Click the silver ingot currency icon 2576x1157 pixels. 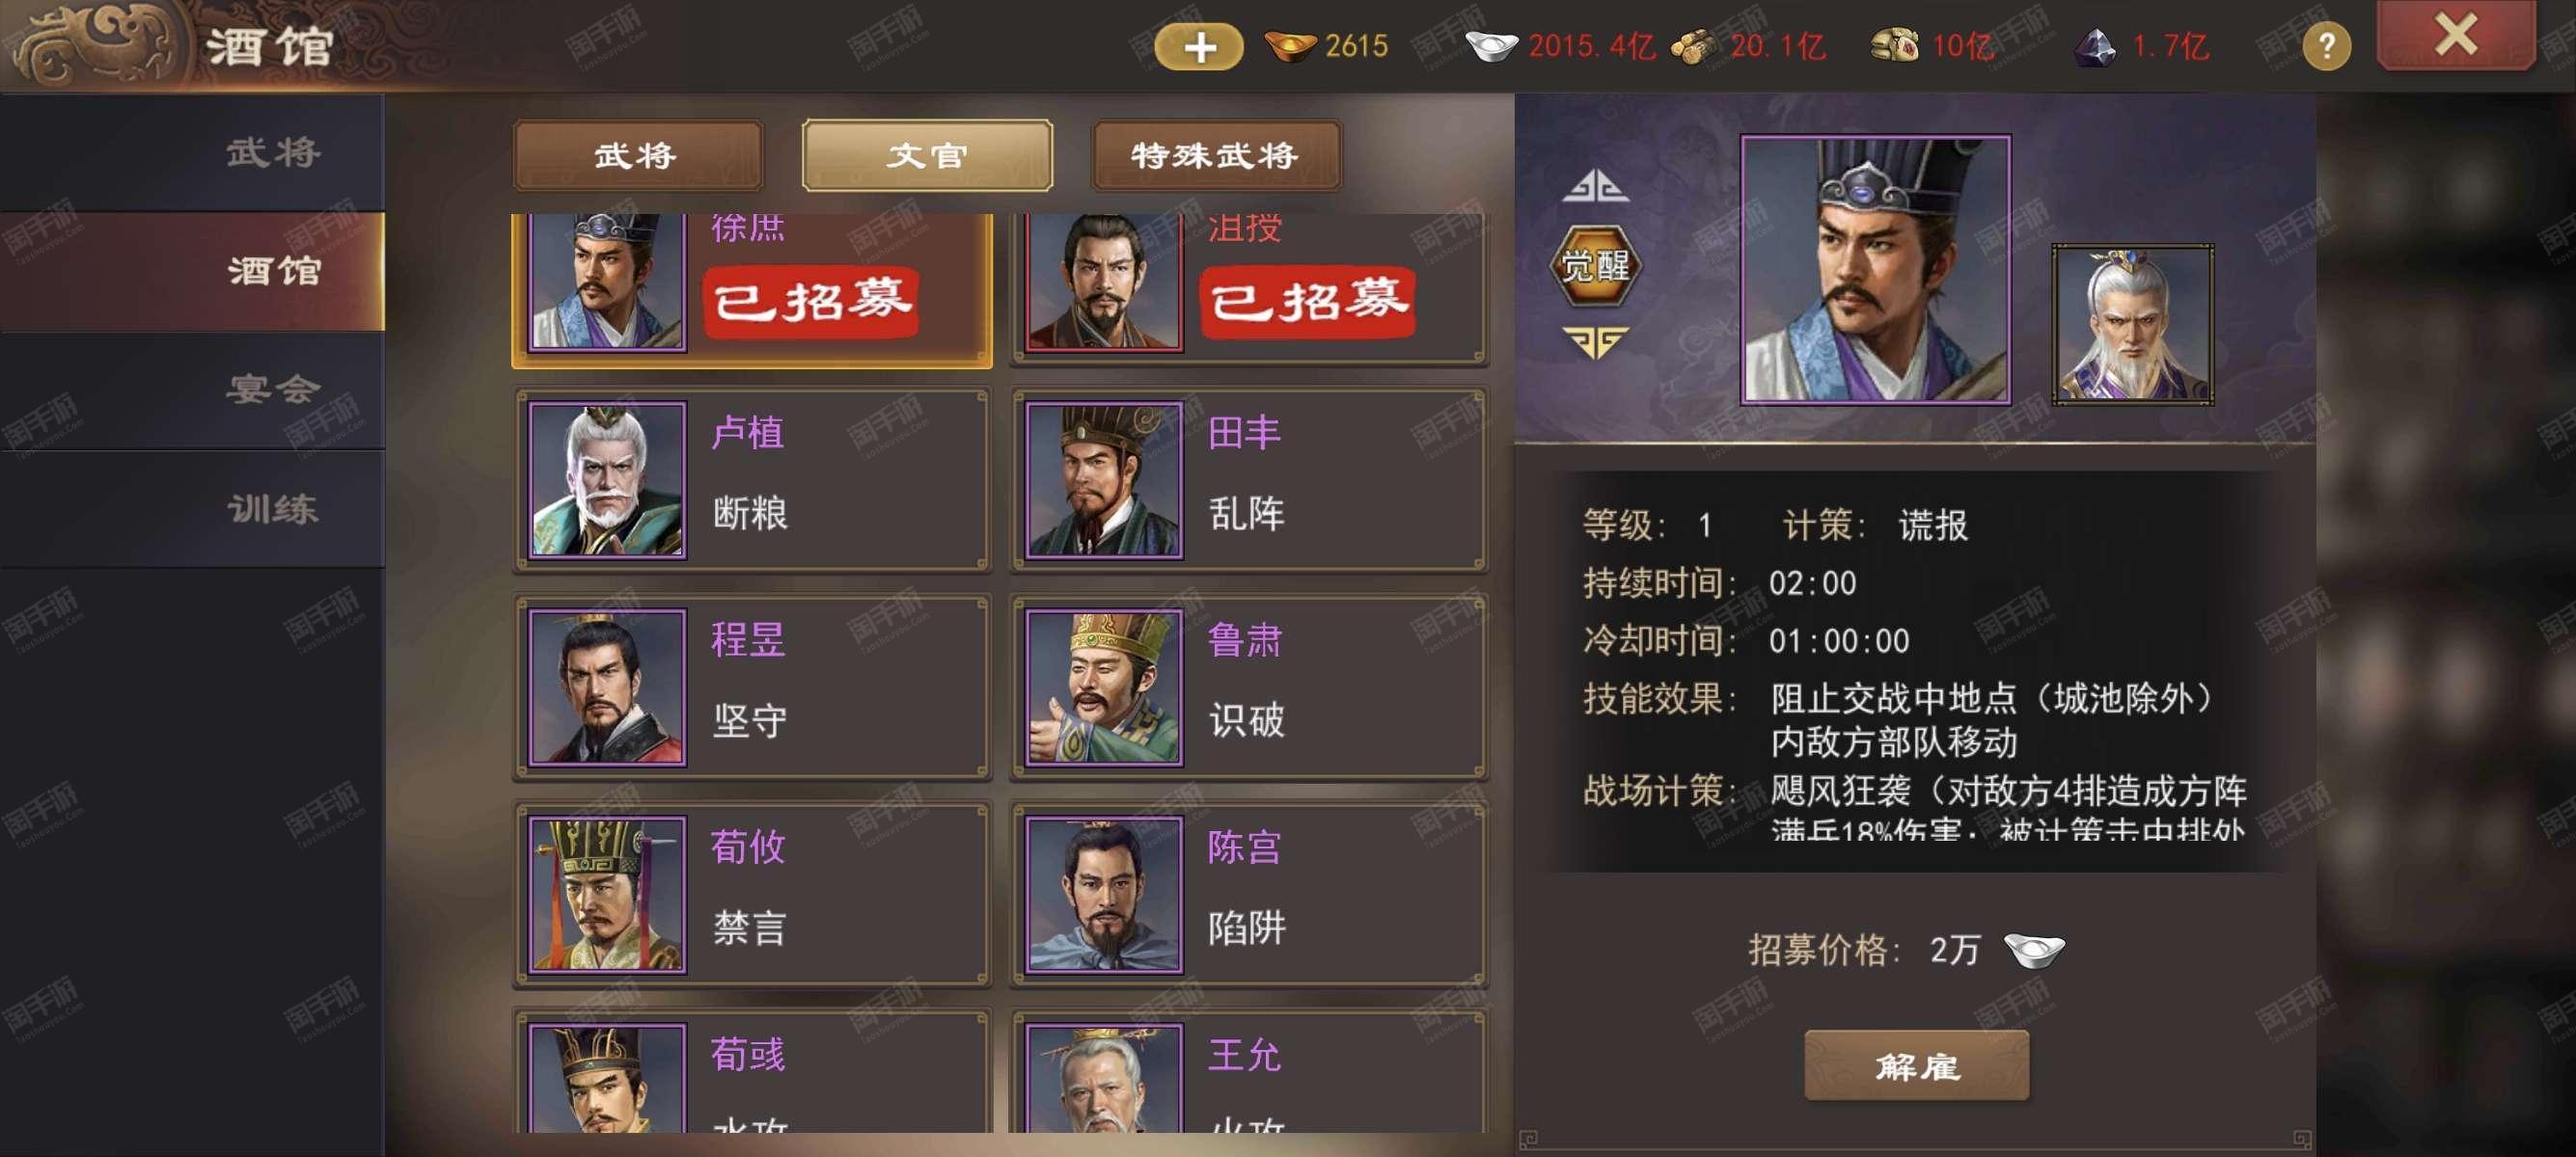tap(1492, 46)
